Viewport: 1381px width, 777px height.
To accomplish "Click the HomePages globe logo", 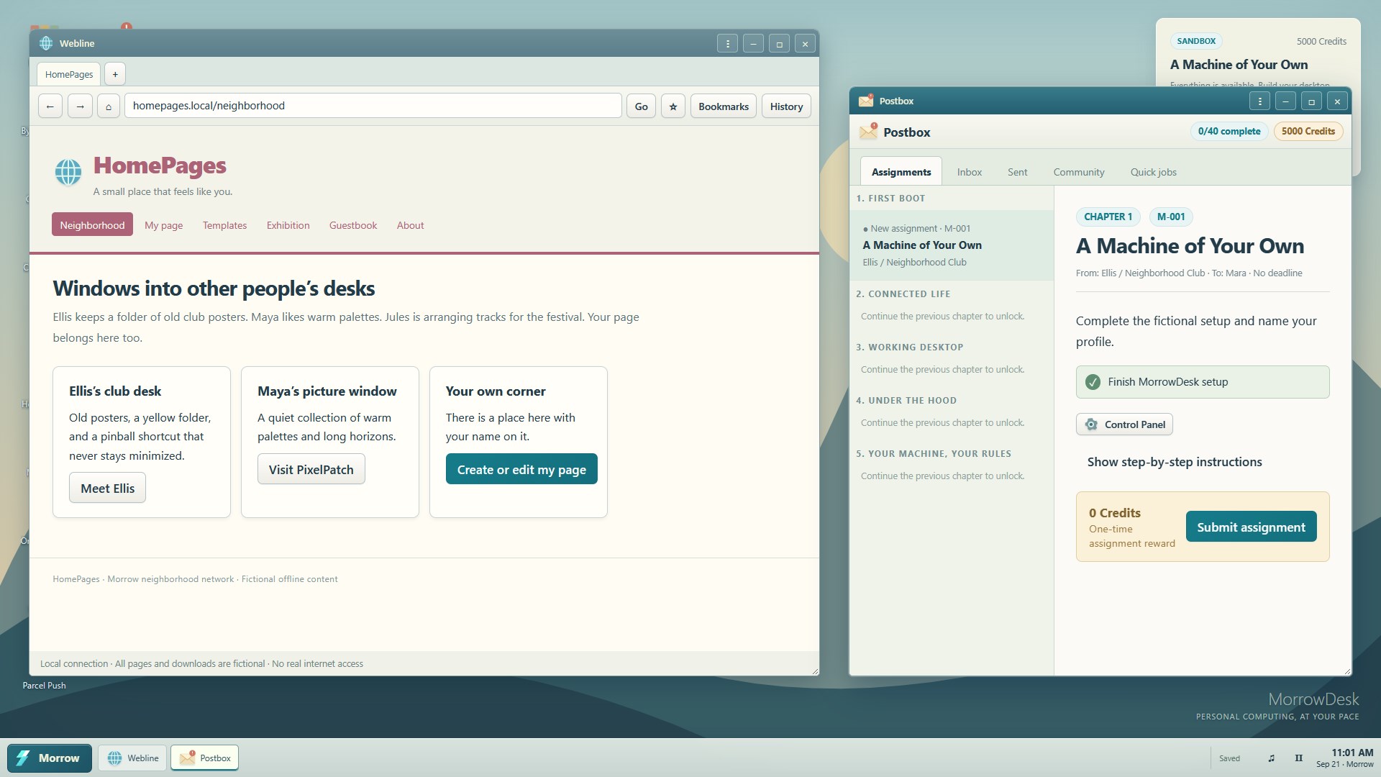I will (x=68, y=173).
